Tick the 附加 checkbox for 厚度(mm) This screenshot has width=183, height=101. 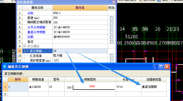point(111,18)
